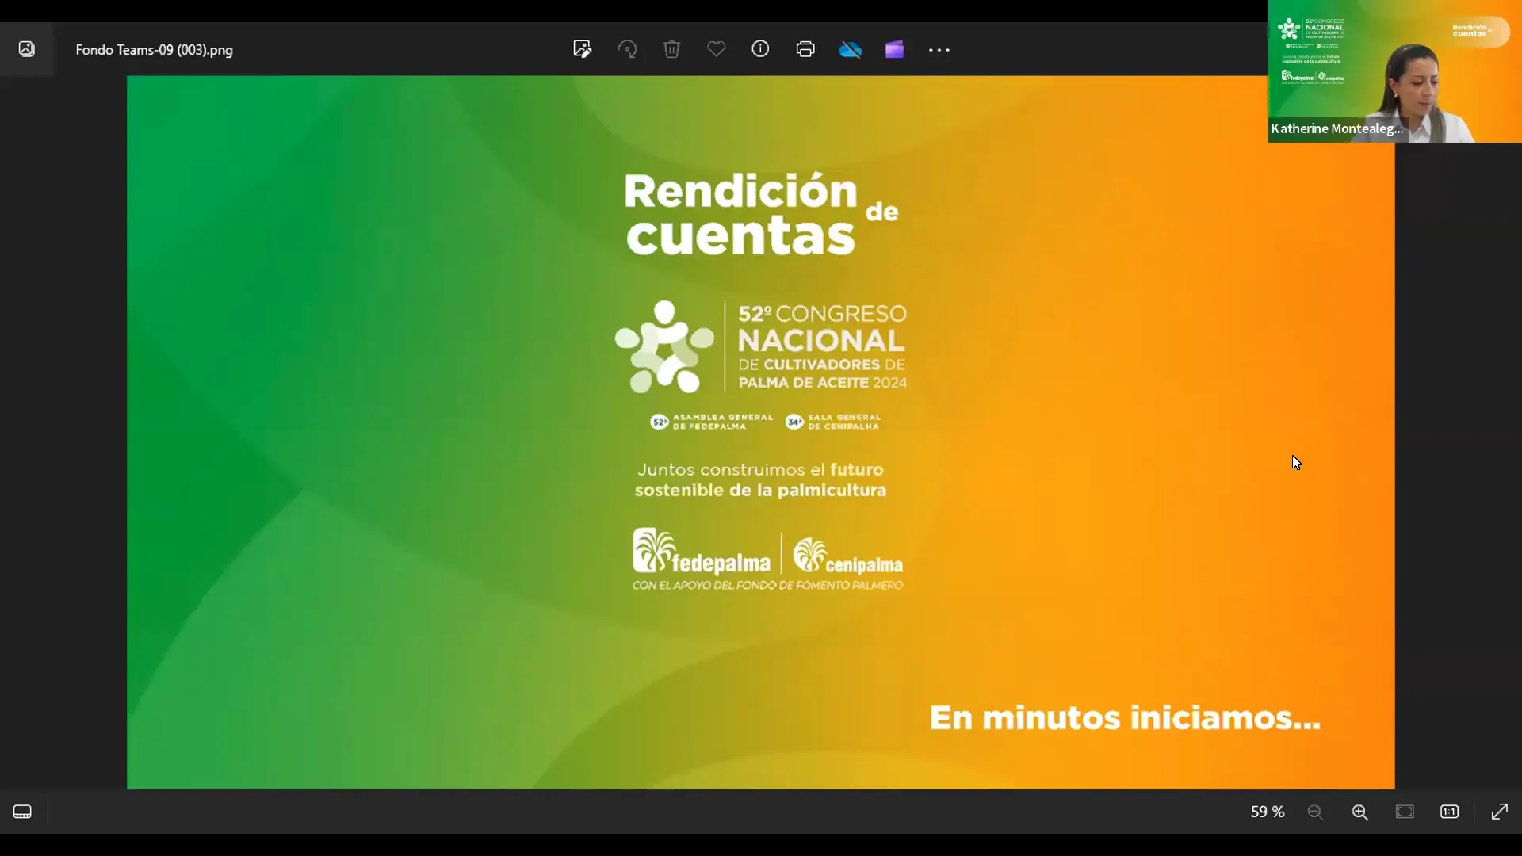
Task: Show file info with the info icon
Action: [x=760, y=49]
